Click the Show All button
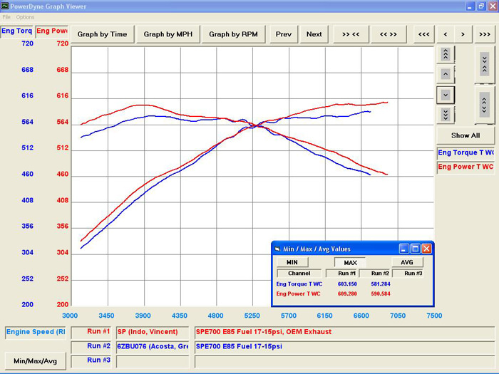Screen dimensions: 499x374 coord(465,135)
